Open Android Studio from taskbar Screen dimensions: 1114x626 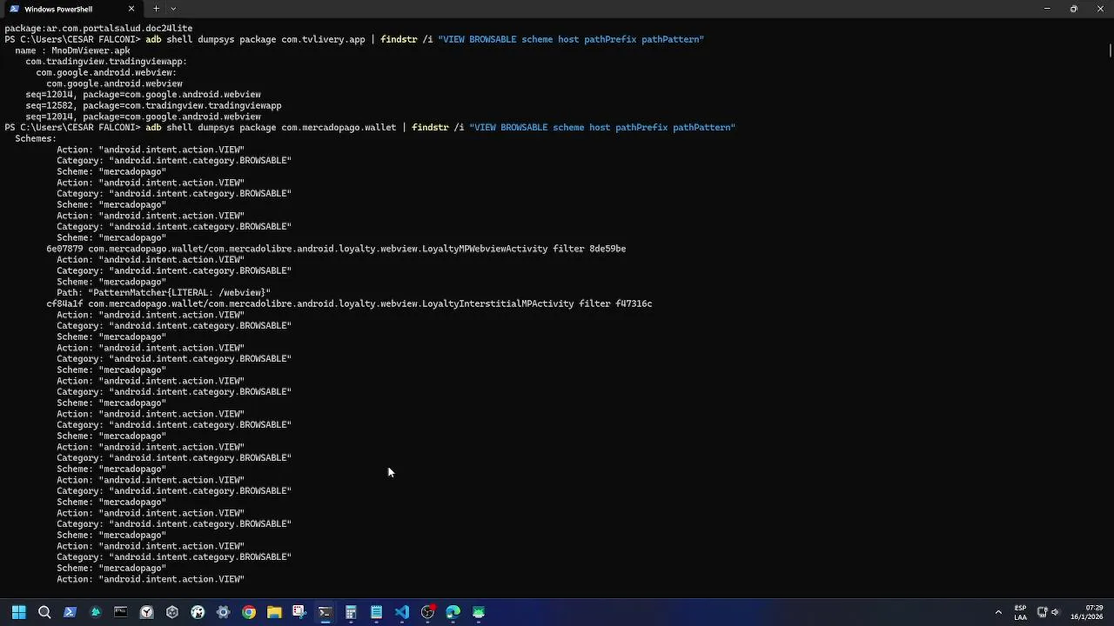click(479, 612)
